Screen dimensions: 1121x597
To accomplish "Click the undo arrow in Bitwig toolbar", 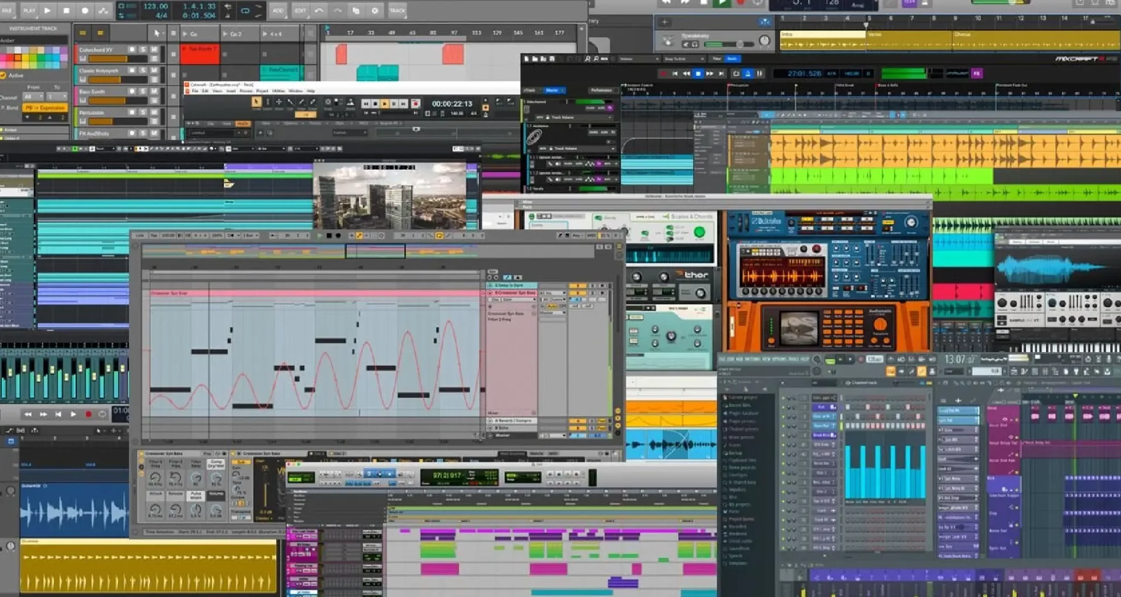I will [x=319, y=10].
